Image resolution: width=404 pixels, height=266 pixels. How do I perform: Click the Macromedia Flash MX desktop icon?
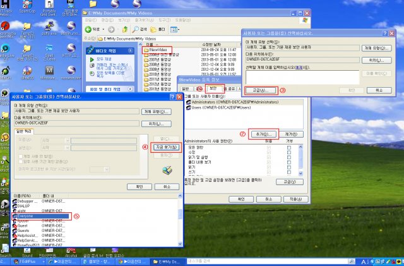point(6,30)
